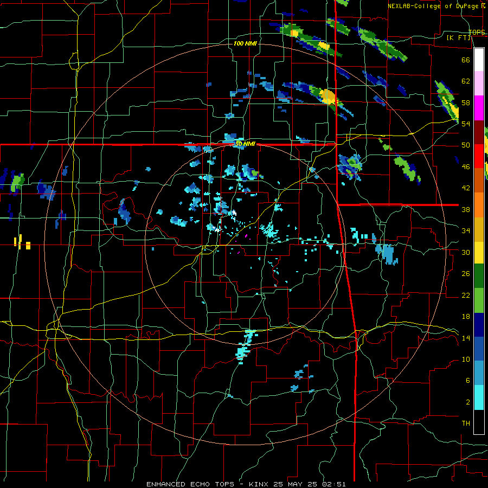This screenshot has height=488, width=488.
Task: Select the dark red legend swatch
Action: [479, 132]
